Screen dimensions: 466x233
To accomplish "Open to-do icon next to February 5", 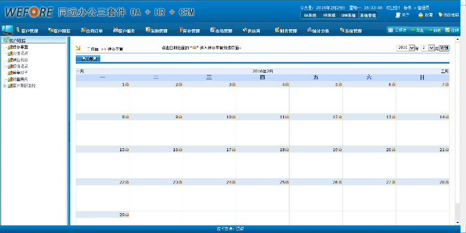I will pyautogui.click(x=340, y=84).
